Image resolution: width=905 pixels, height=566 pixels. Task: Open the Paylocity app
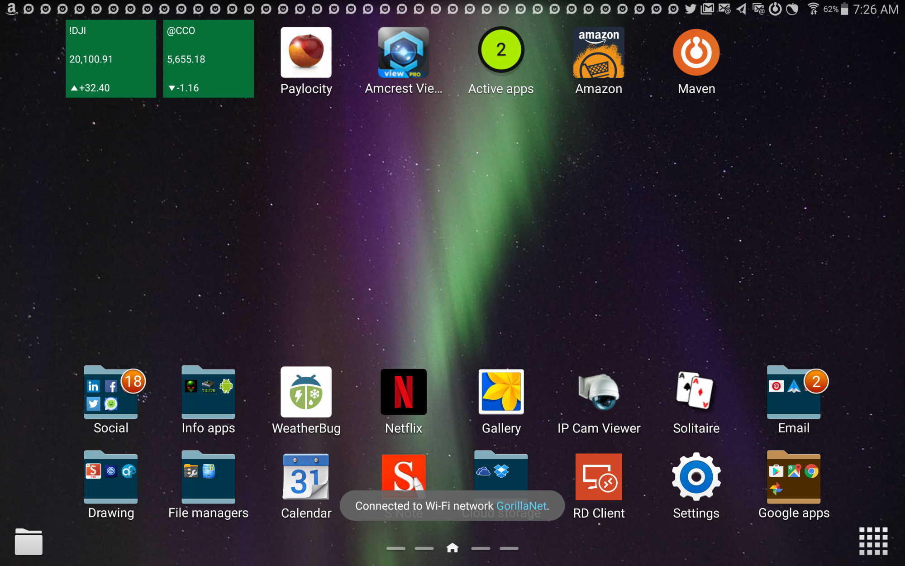pyautogui.click(x=306, y=53)
